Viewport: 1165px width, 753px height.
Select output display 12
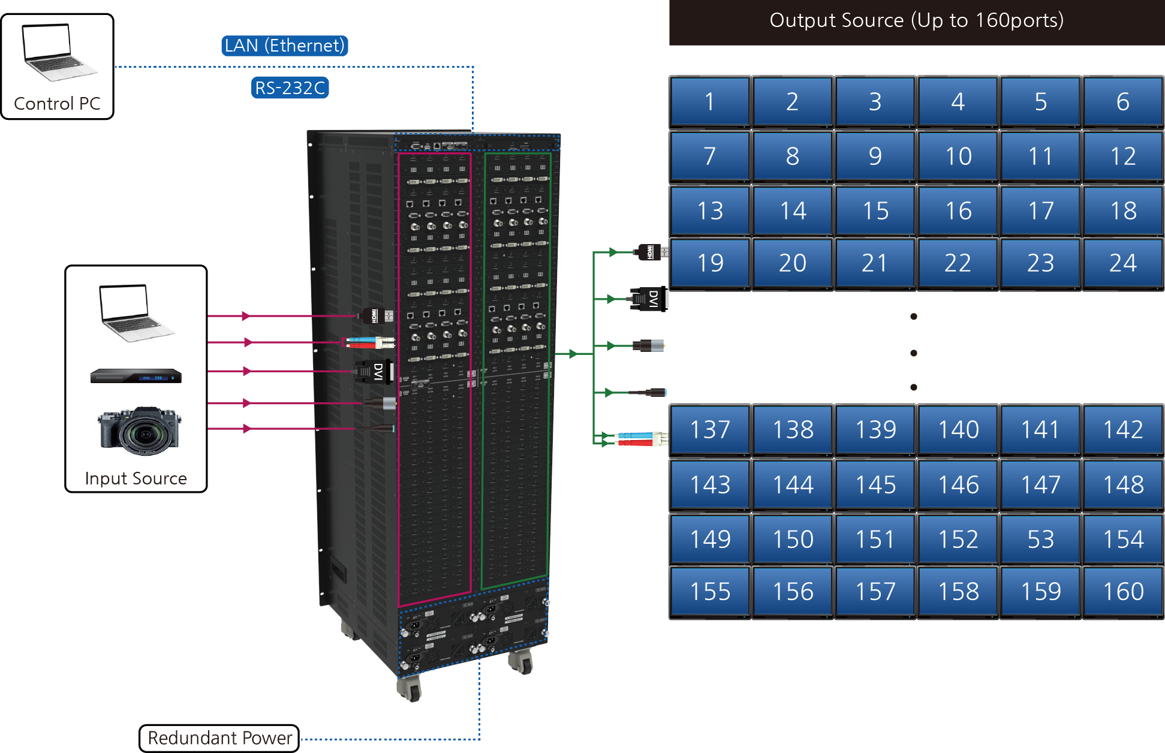click(1123, 156)
